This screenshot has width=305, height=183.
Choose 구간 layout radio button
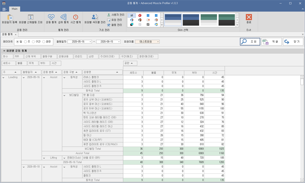click(36, 42)
